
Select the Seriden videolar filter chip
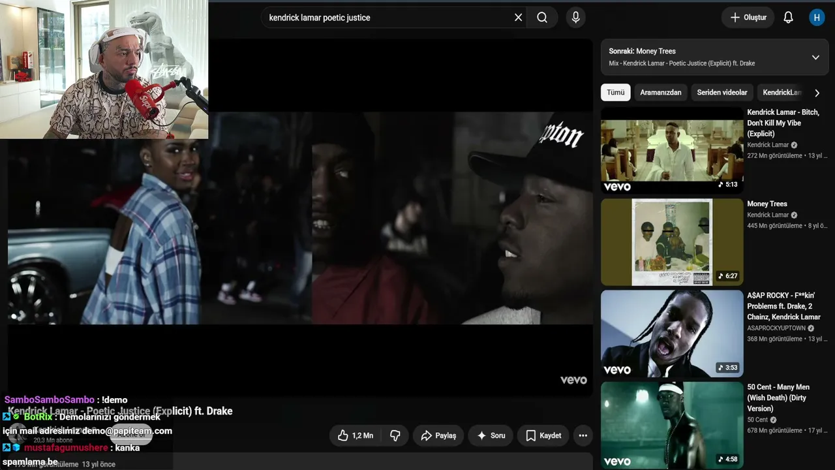[722, 92]
